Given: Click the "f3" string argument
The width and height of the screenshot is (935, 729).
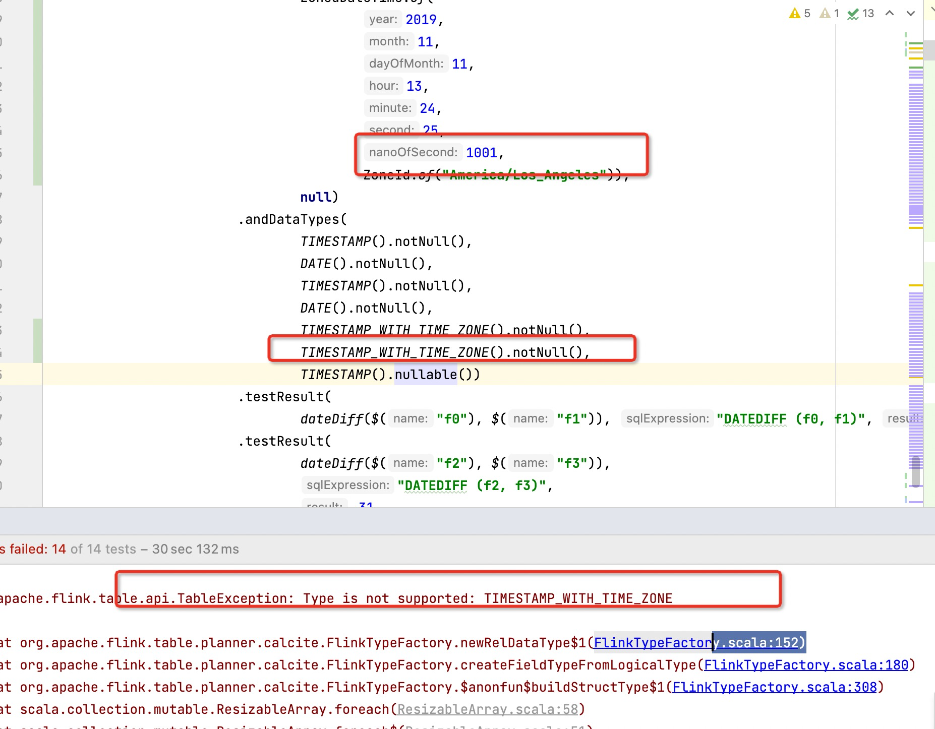Looking at the screenshot, I should click(x=572, y=463).
